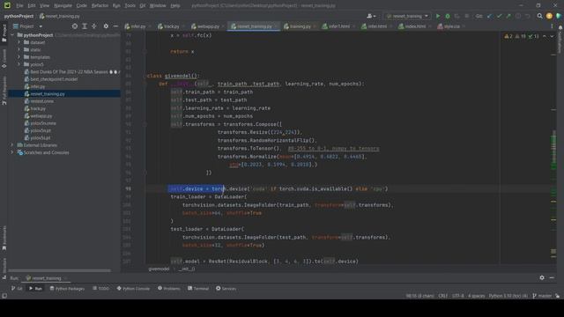
Task: Click the orange user avatar icon
Action: (549, 16)
